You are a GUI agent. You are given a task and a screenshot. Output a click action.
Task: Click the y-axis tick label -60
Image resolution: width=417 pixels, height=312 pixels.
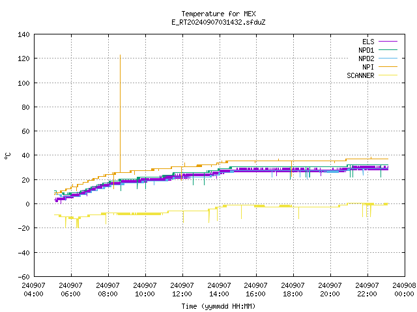pyautogui.click(x=23, y=277)
